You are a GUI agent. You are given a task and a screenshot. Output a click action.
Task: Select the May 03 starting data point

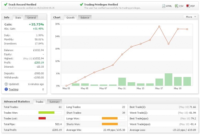[66, 86]
